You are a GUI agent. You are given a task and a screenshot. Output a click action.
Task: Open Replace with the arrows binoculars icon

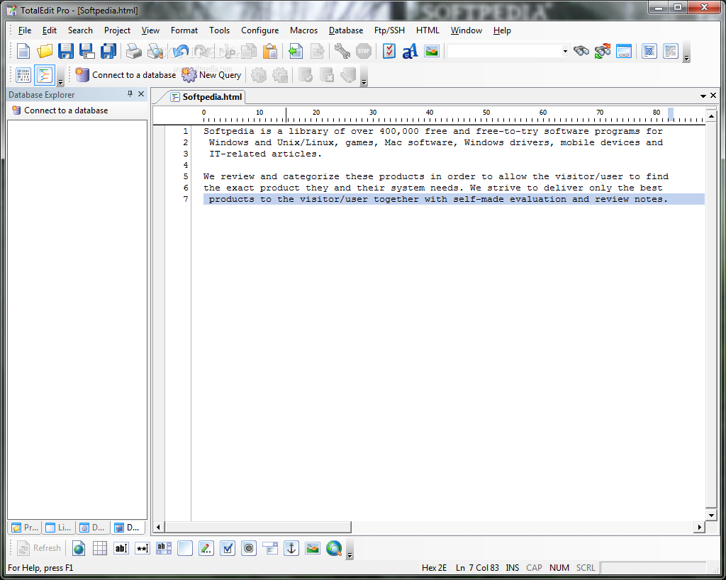pyautogui.click(x=603, y=51)
